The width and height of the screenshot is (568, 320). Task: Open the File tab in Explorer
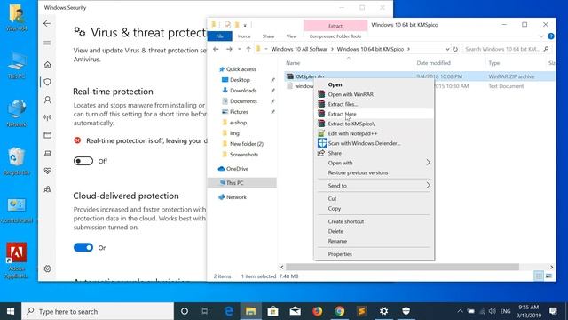pyautogui.click(x=220, y=36)
